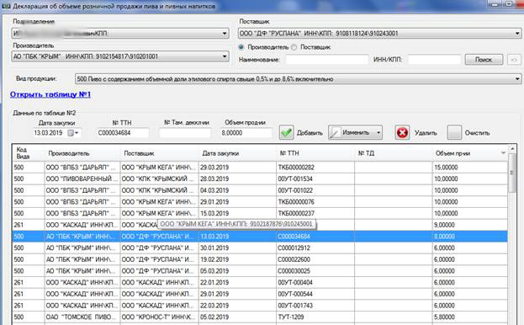
Task: Expand the Вид продукции dropdown
Action: click(x=517, y=79)
